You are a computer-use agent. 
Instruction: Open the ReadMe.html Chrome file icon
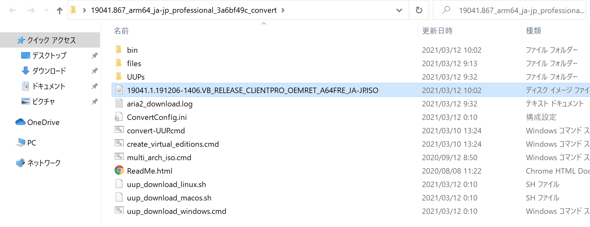(119, 170)
